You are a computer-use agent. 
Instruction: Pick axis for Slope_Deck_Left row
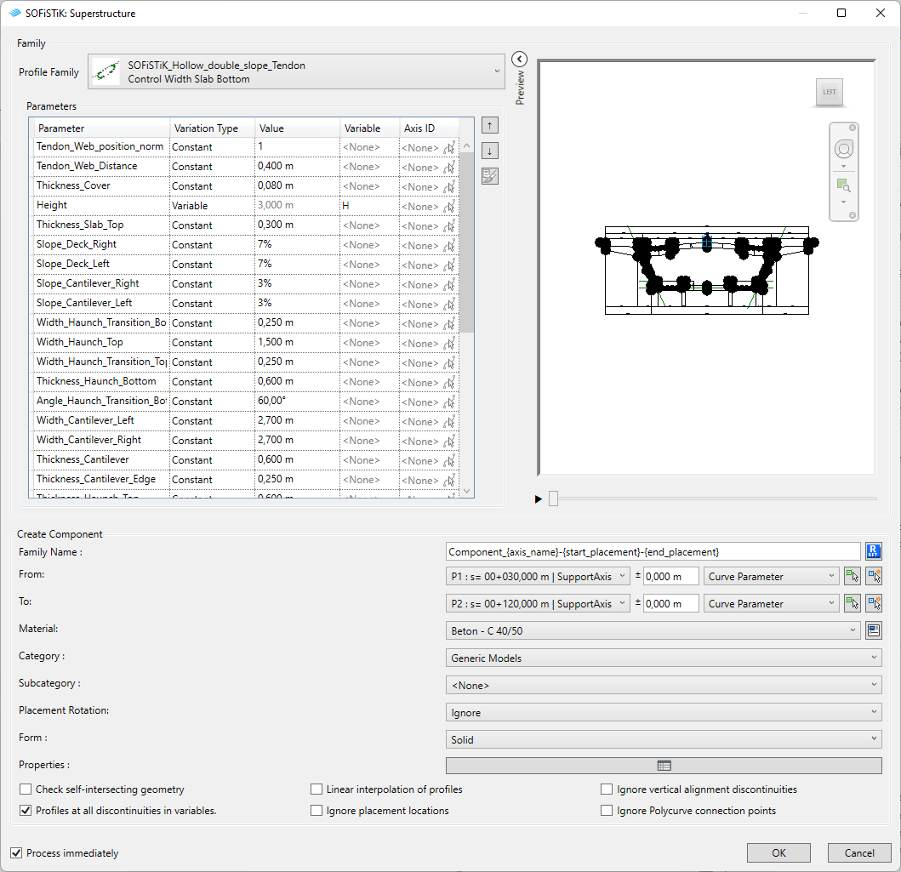(449, 265)
